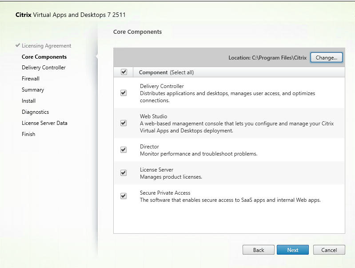The image size is (355, 268).
Task: Toggle the License Server checkbox
Action: click(124, 173)
